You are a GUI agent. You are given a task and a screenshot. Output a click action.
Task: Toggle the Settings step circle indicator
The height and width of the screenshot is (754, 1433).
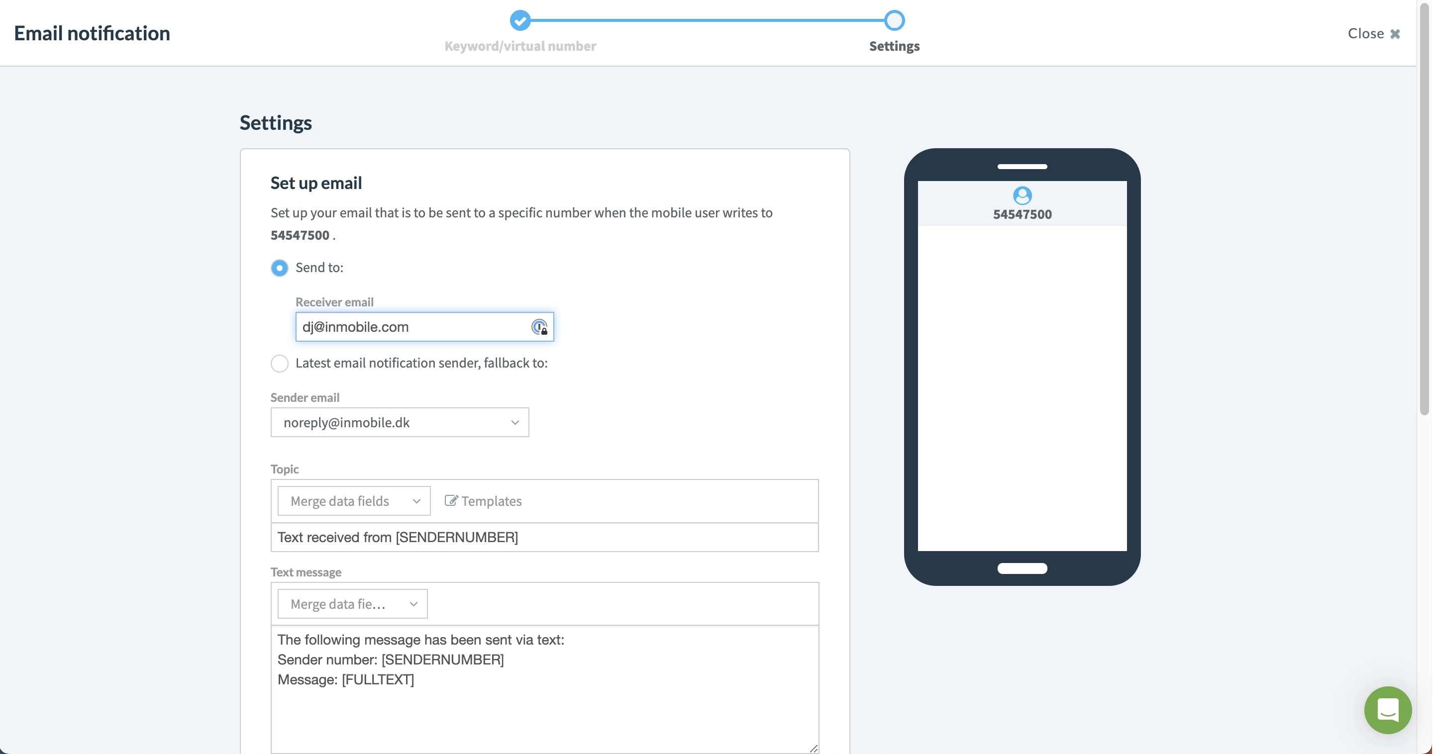pyautogui.click(x=894, y=18)
